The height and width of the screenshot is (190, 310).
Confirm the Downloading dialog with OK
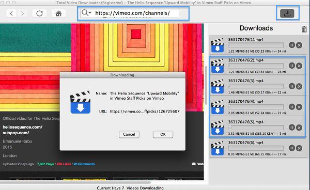click(x=163, y=134)
